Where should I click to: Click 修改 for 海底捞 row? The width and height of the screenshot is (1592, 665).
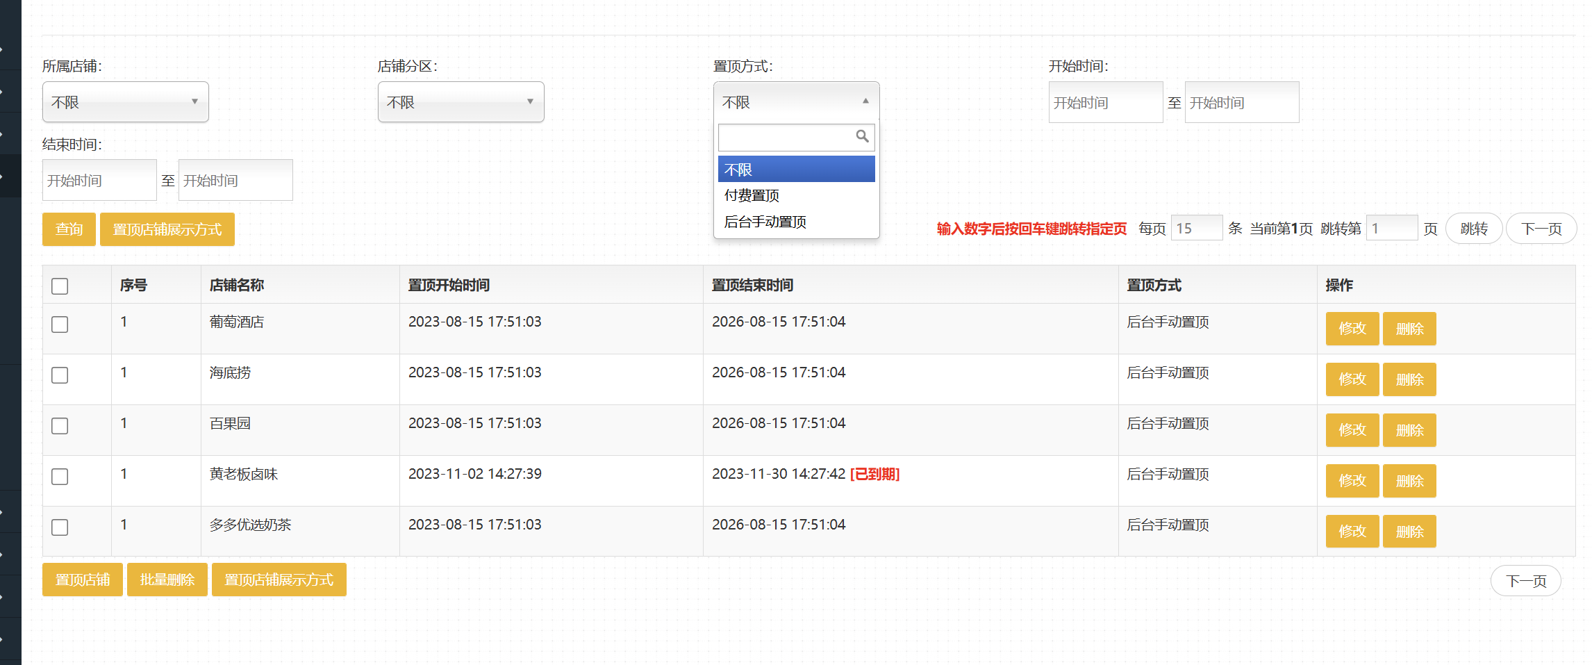pyautogui.click(x=1352, y=379)
